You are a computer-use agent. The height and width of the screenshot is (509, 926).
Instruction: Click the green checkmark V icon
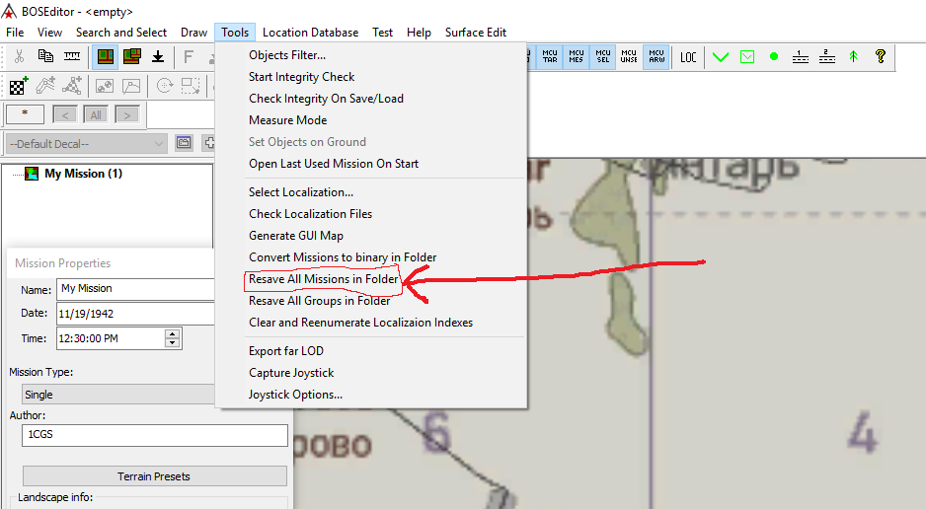[x=720, y=57]
